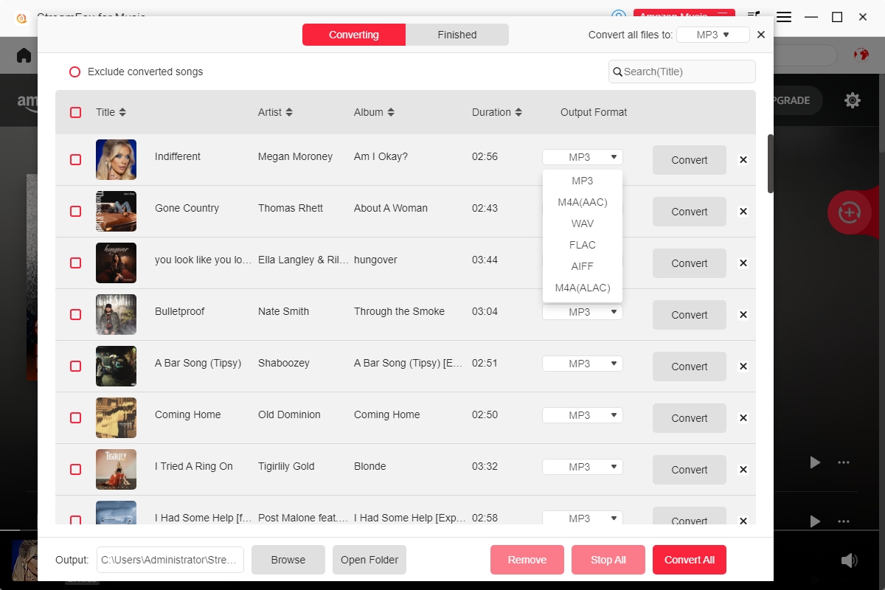
Task: Switch to the Finished tab
Action: pos(457,35)
